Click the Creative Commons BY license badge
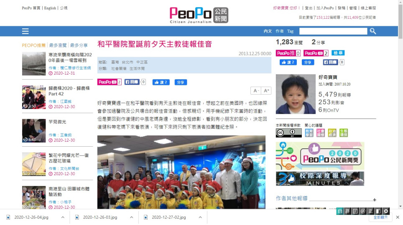 pyautogui.click(x=288, y=133)
